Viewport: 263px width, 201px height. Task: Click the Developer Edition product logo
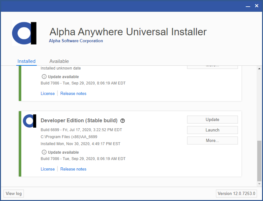pos(30,121)
